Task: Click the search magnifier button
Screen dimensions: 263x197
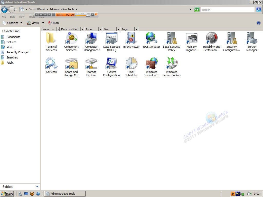Action: 258,9
